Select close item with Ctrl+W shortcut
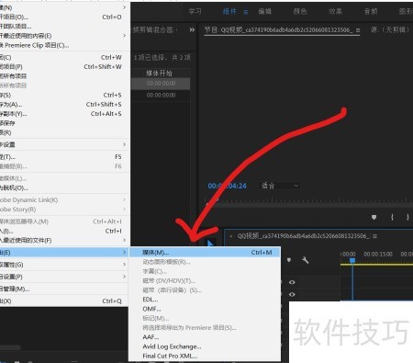This screenshot has width=413, height=363. click(x=64, y=57)
